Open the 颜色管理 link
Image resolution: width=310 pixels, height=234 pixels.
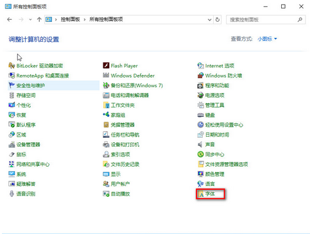215,174
